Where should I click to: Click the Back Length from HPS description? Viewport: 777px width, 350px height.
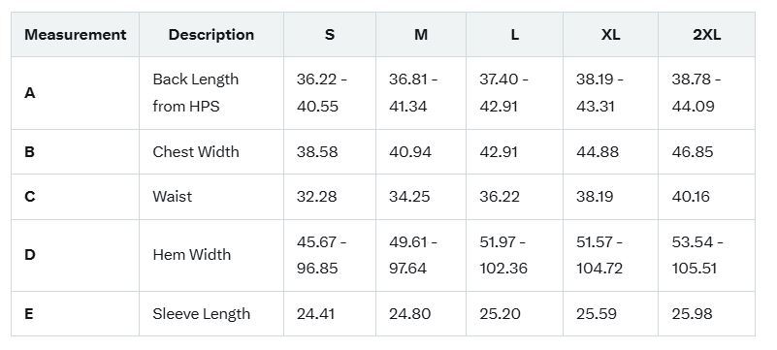point(196,92)
